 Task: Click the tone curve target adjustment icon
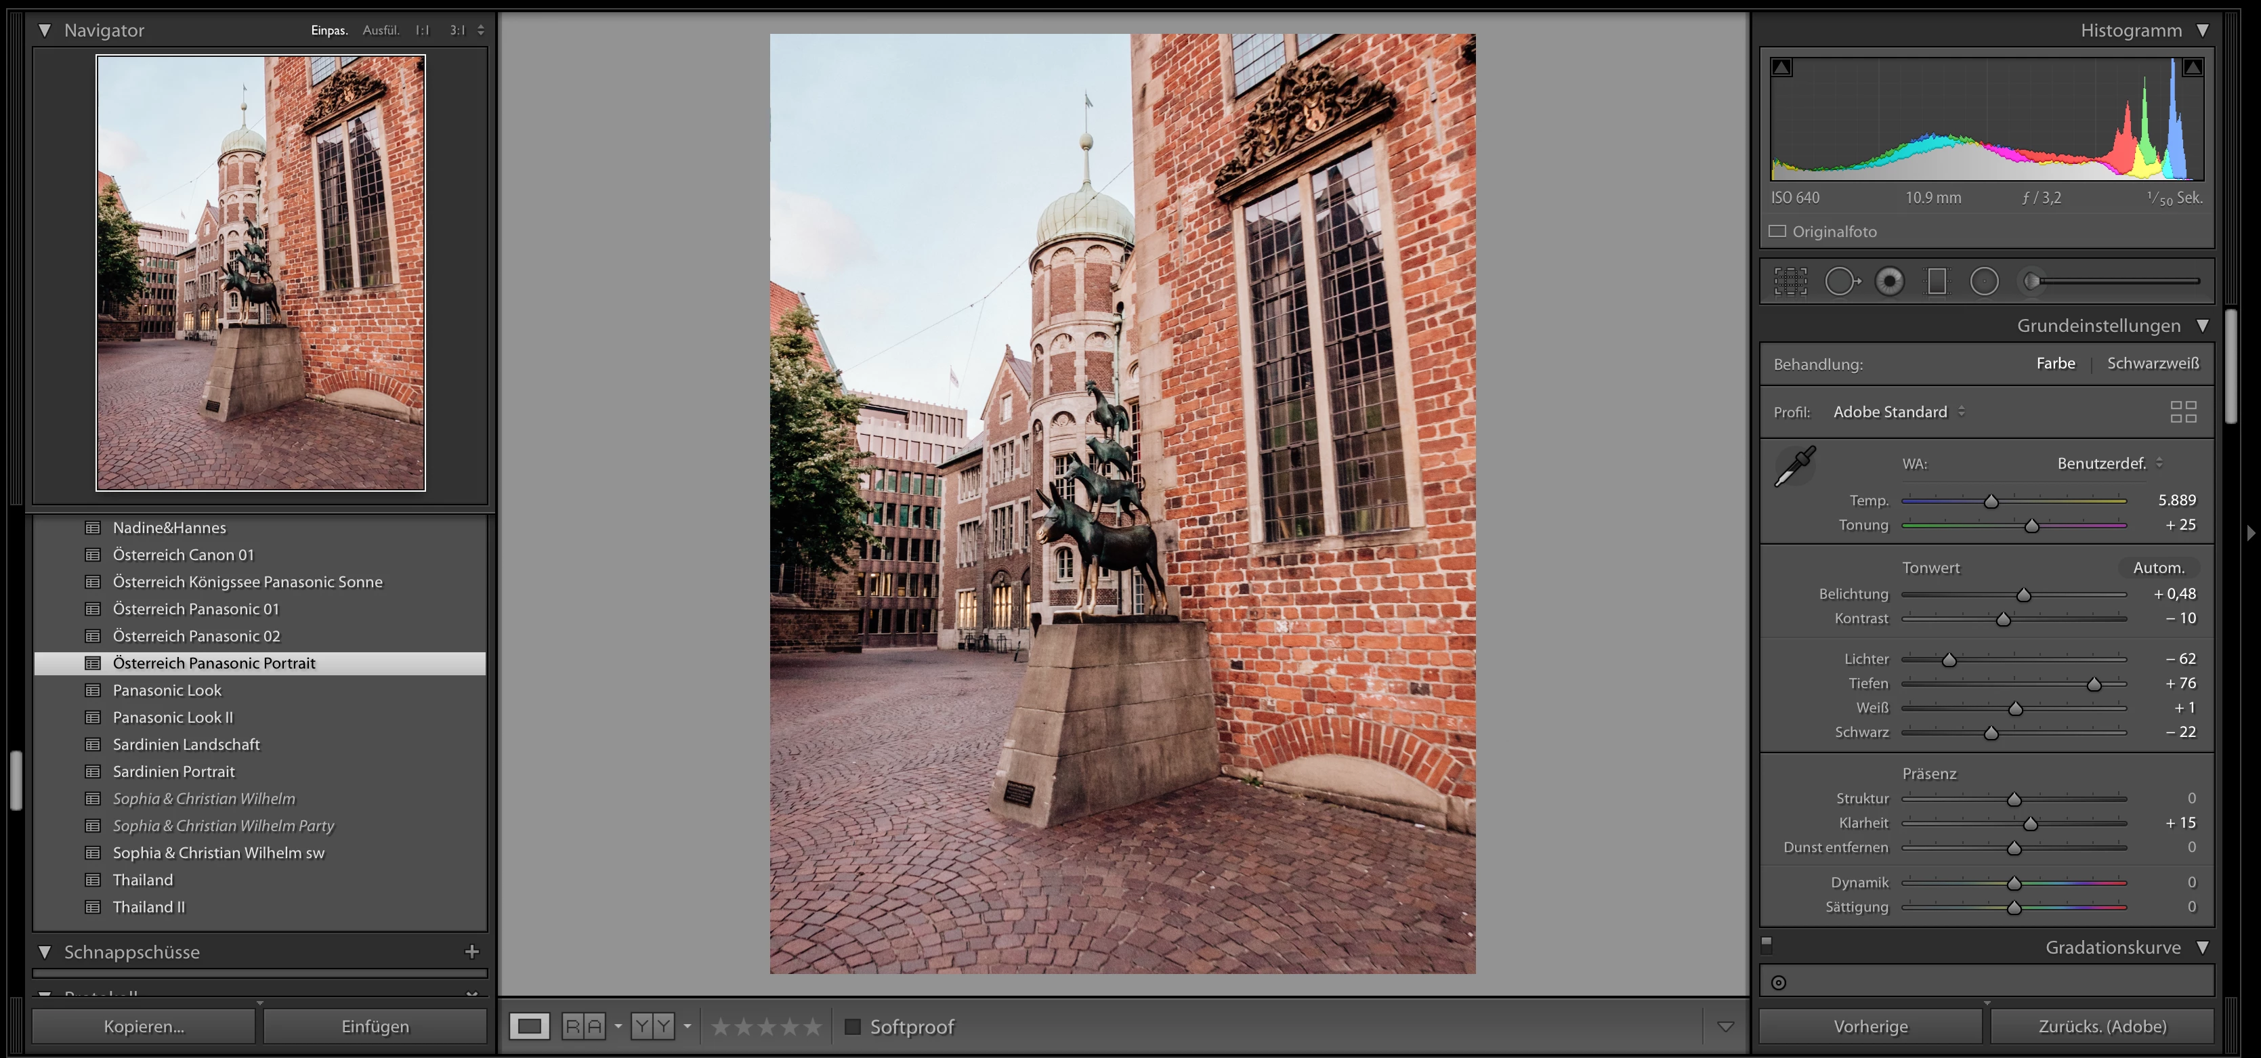tap(1778, 983)
